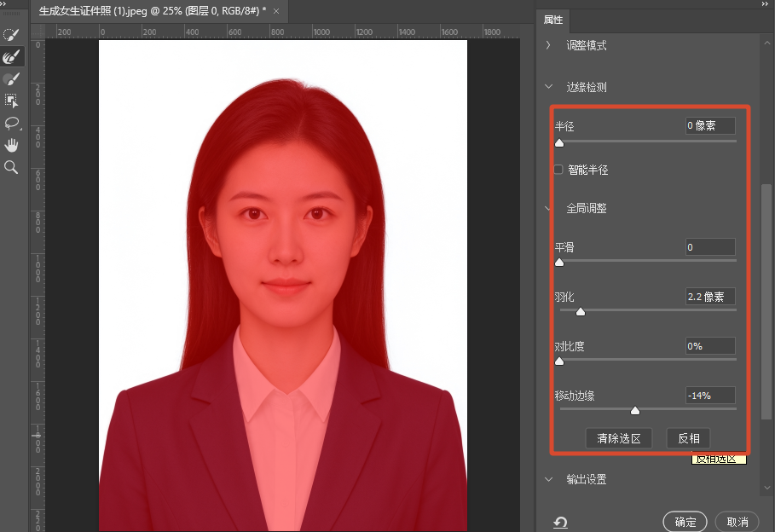The image size is (775, 532).
Task: Collapse the 输出设置 section
Action: pyautogui.click(x=548, y=479)
